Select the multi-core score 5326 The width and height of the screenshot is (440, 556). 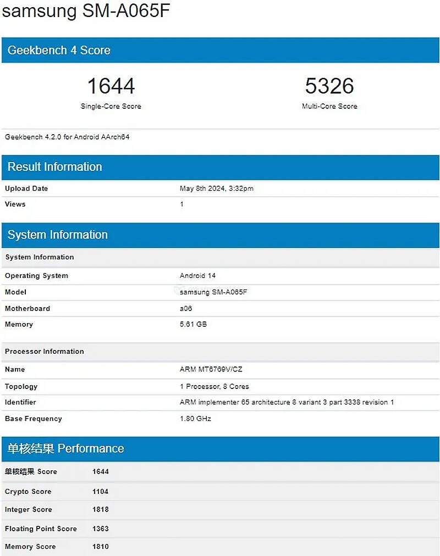tap(329, 86)
